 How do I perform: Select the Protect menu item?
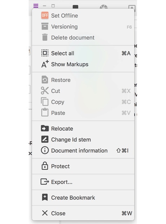click(83, 166)
